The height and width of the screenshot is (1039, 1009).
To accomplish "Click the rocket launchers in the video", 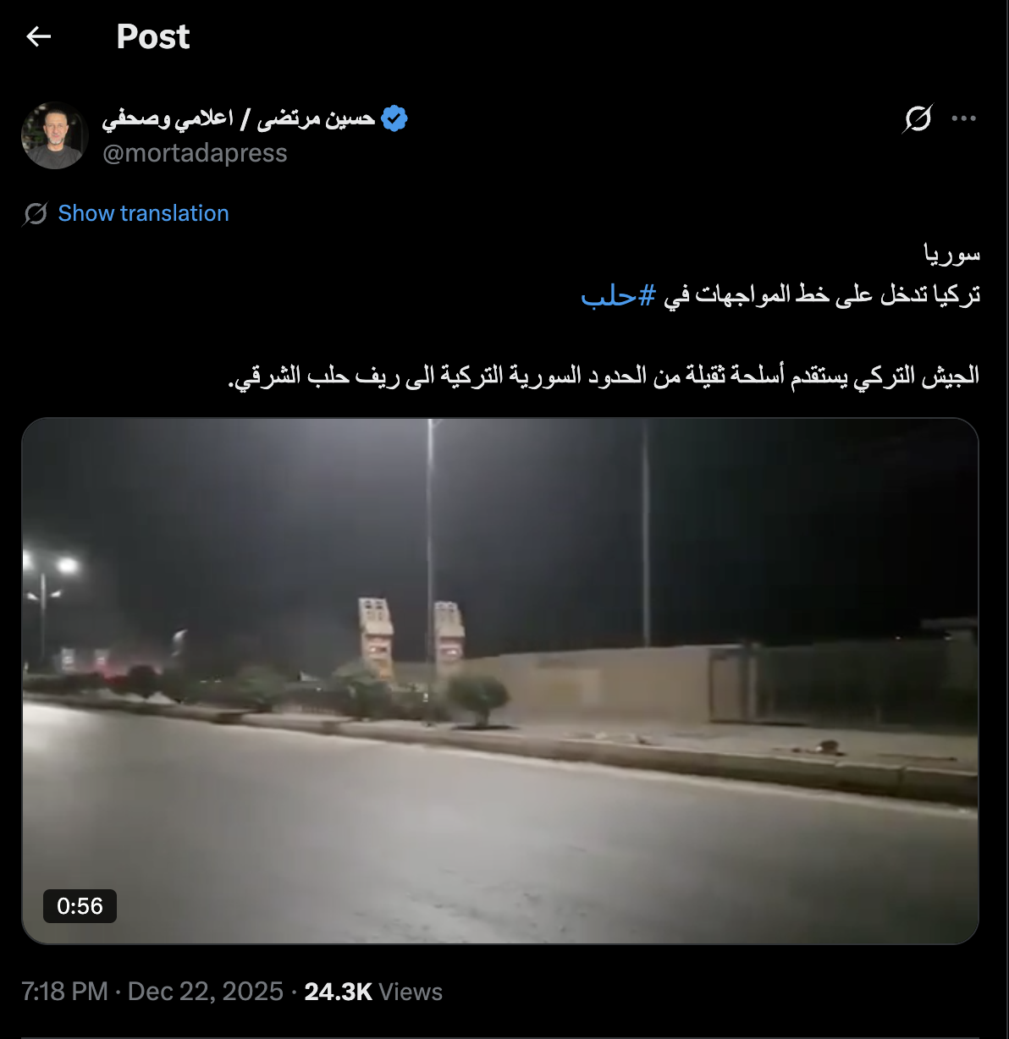I will pos(412,637).
